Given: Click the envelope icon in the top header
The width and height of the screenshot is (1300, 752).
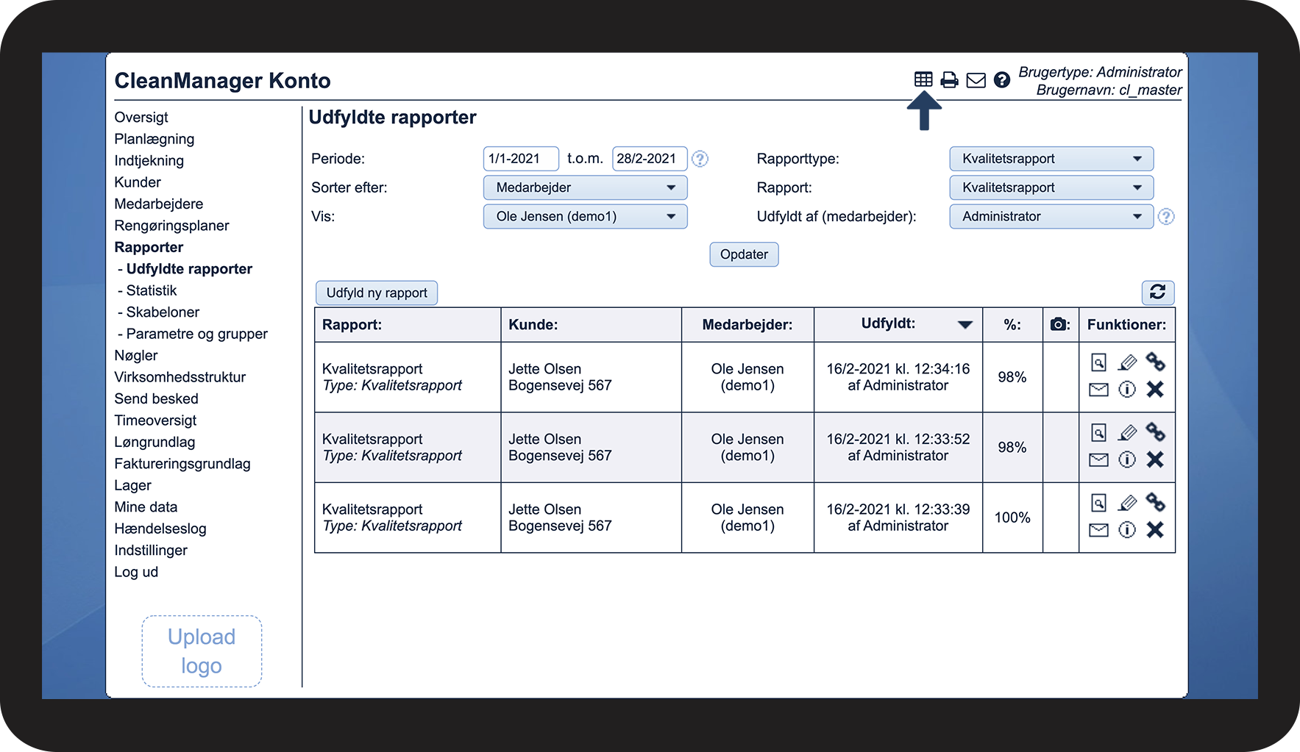Looking at the screenshot, I should tap(976, 80).
